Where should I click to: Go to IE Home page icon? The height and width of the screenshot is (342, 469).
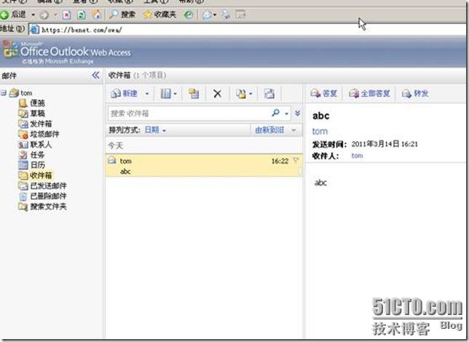click(x=96, y=15)
